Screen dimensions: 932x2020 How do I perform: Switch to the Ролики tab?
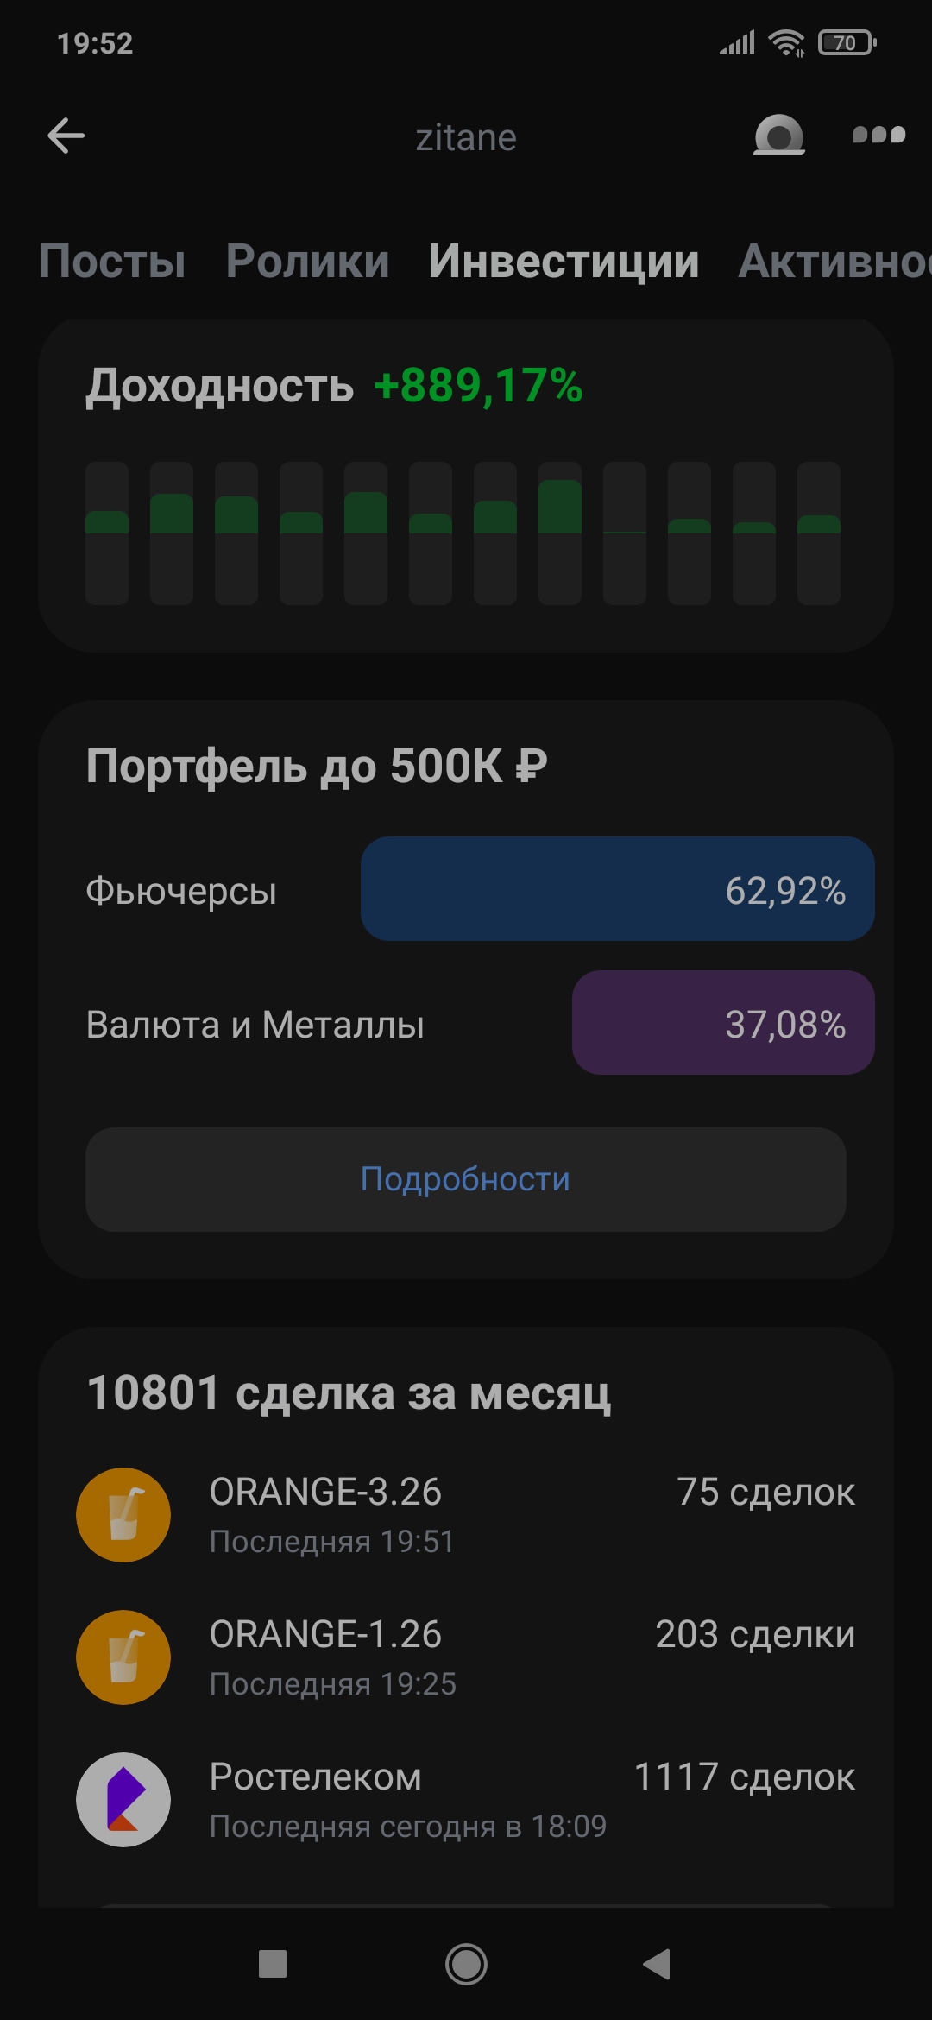coord(307,261)
